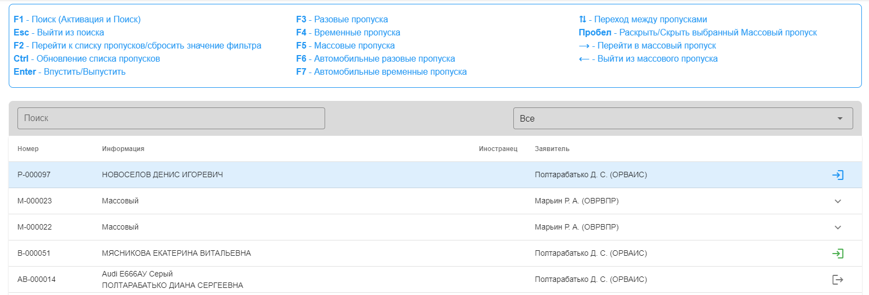Screen dimensions: 869x295
Task: Click the F3 Разовые пропуска hint
Action: 342,20
